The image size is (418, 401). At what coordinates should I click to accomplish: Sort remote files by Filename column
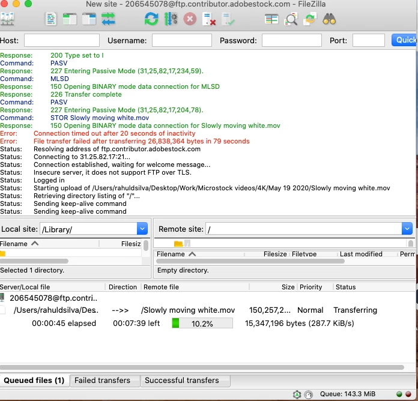[x=199, y=254]
